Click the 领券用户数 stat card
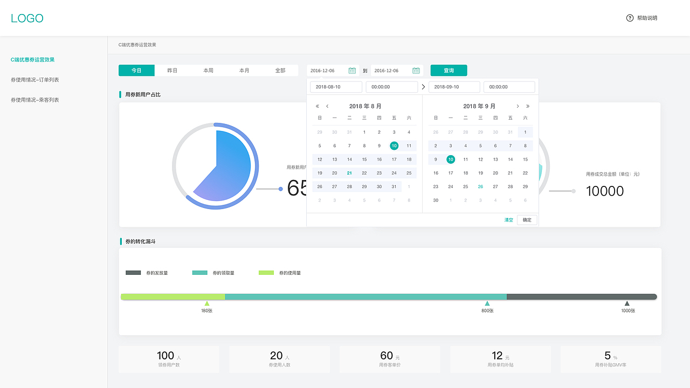 169,359
